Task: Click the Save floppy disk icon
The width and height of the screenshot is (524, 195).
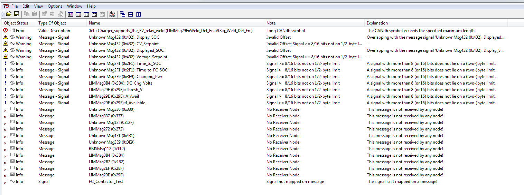Action: click(x=16, y=14)
